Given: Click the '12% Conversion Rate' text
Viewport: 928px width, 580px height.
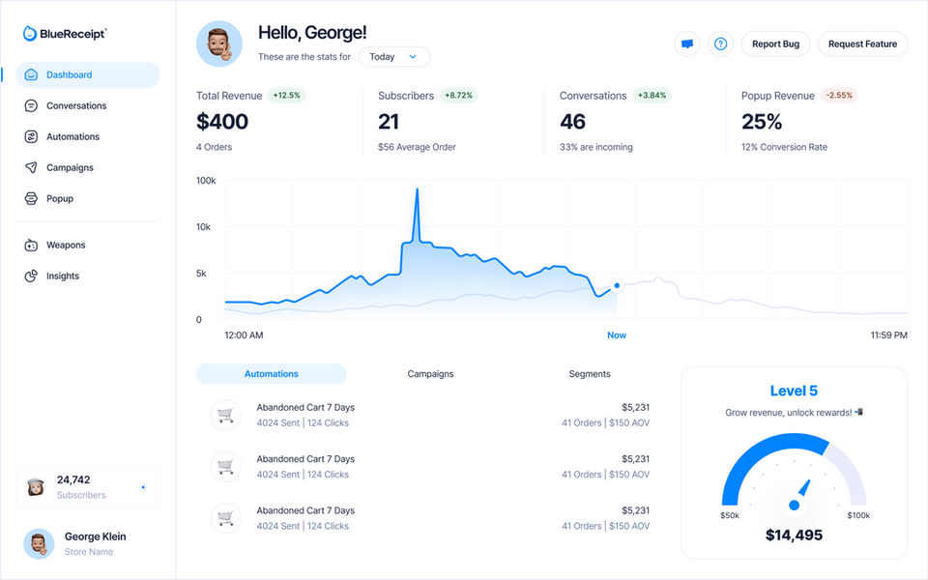Looking at the screenshot, I should 784,147.
